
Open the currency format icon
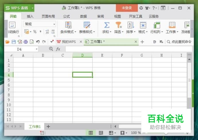point(27,32)
